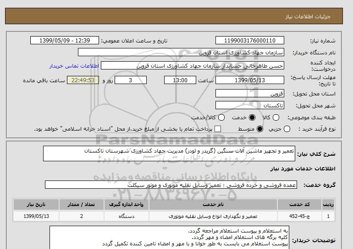Click the announcement date field 1399/05/09 - 12:39

[65, 40]
